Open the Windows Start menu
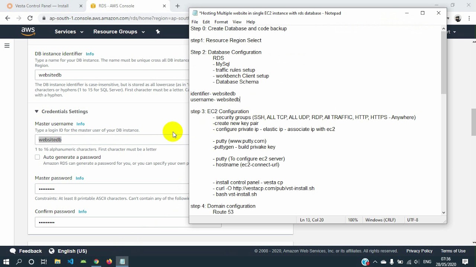This screenshot has height=267, width=476. pyautogui.click(x=6, y=261)
